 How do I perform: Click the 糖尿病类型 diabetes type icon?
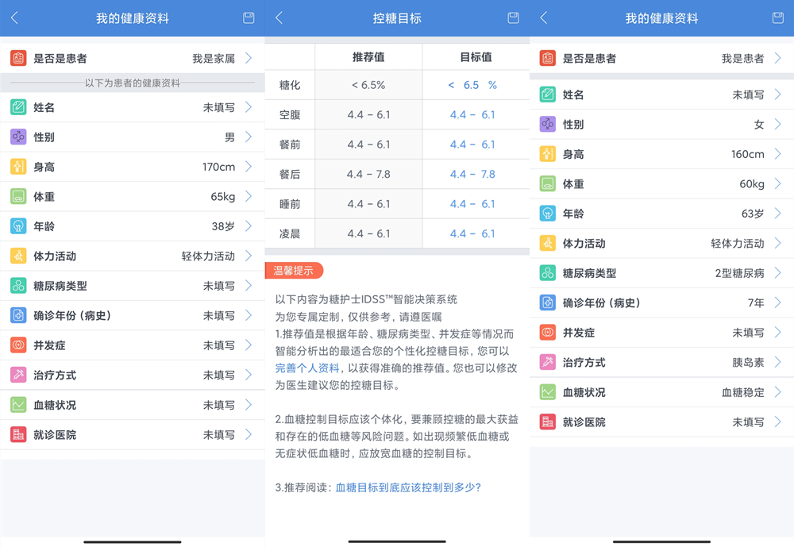17,286
